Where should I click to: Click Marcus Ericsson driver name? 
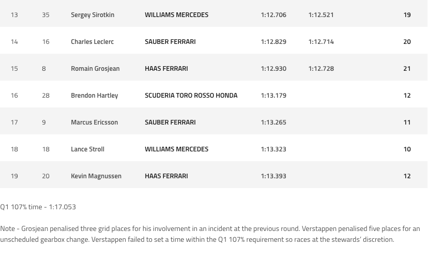[95, 122]
